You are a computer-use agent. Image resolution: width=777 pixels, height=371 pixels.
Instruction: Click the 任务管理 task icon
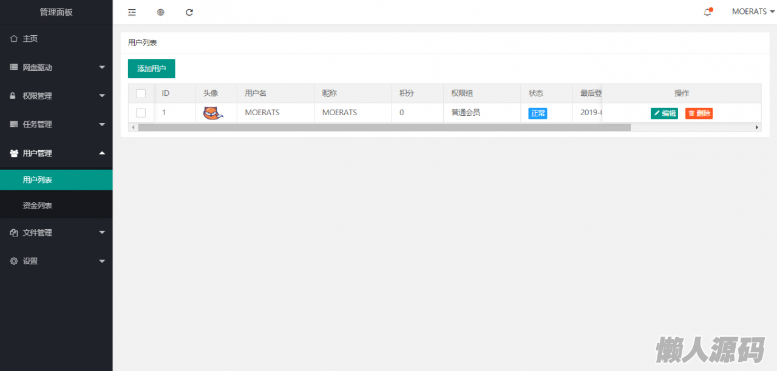click(14, 124)
